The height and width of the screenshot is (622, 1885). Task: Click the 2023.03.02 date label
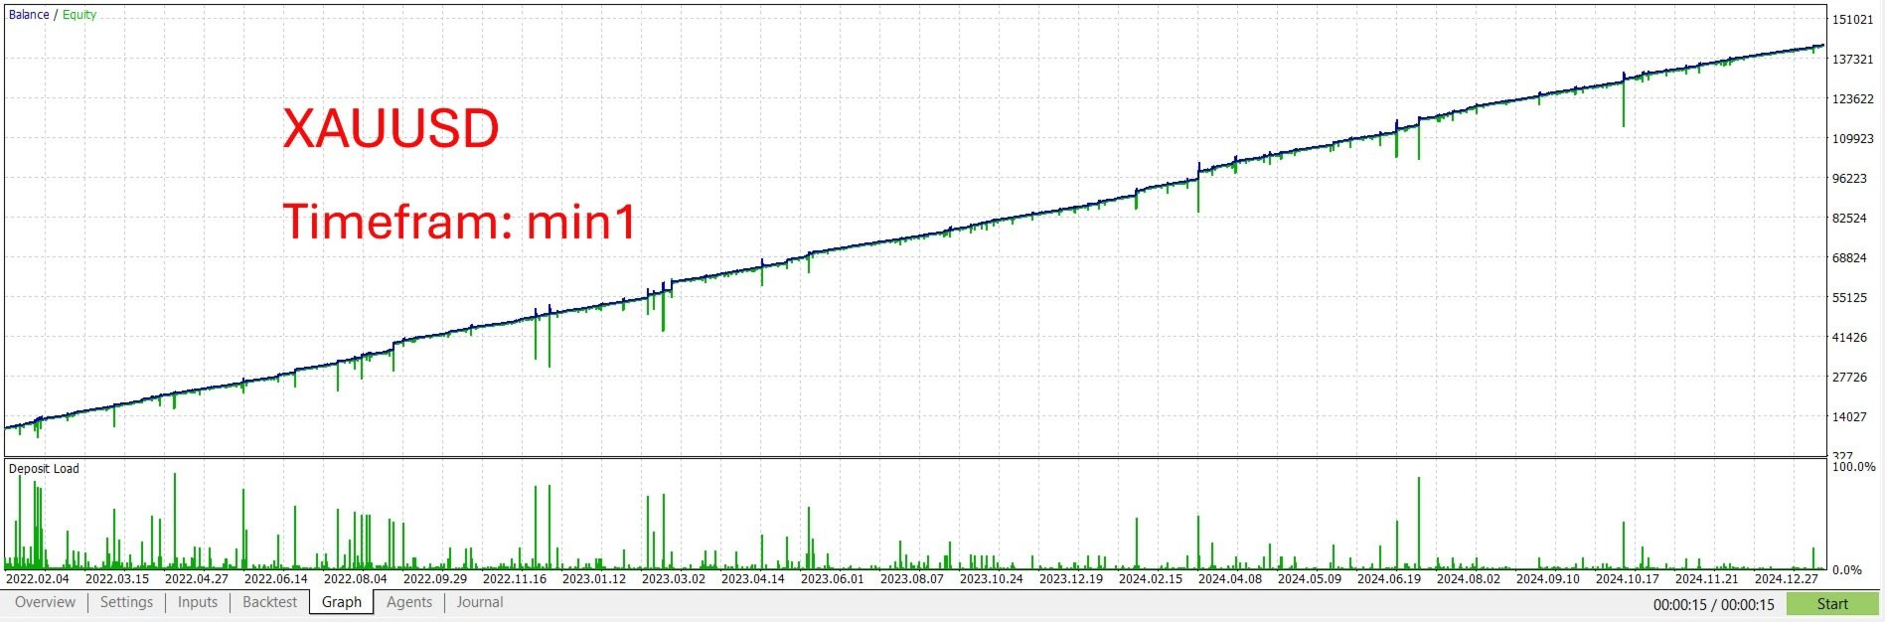click(674, 579)
